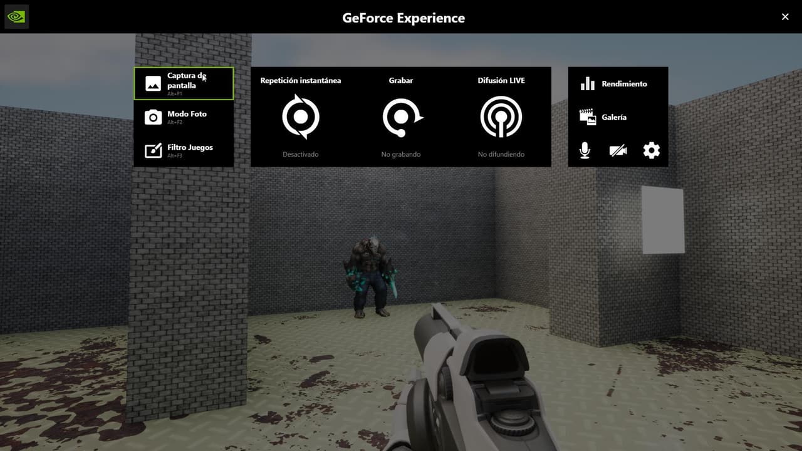Click the Grabar record icon

(x=402, y=117)
